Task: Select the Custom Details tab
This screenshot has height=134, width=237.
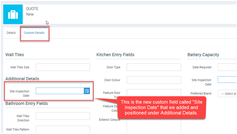Action: click(x=34, y=33)
